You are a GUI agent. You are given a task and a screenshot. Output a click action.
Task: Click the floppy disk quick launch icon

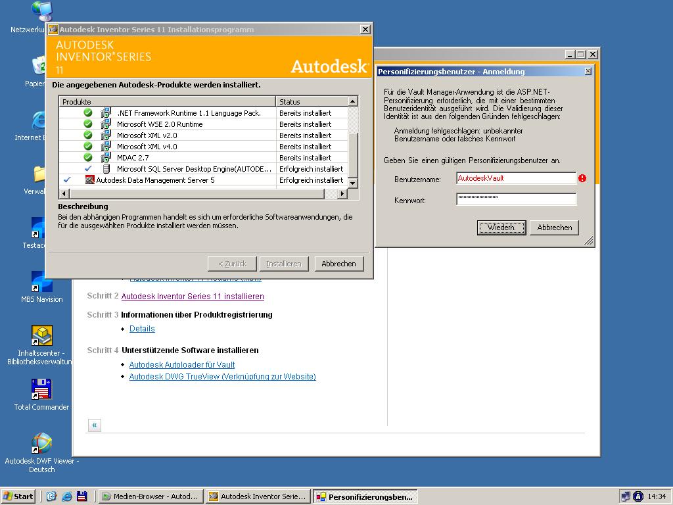click(82, 496)
